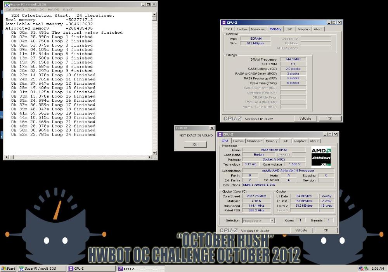Click Loop 24 finished line in Super PI
Image resolution: width=388 pixels, height=272 pixels.
coord(53,134)
